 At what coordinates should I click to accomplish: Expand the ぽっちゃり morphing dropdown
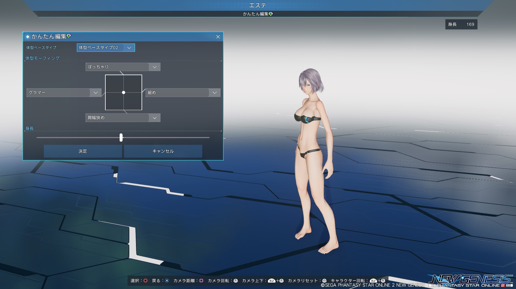tap(123, 67)
